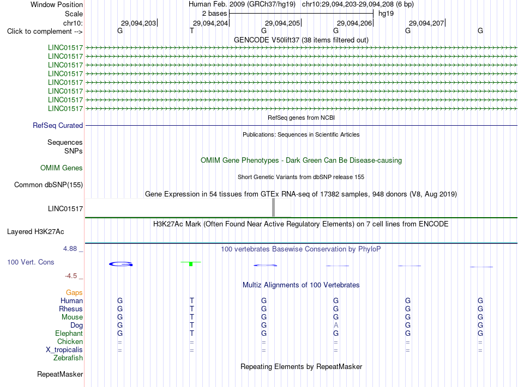Click the green T conservation logo
The height and width of the screenshot is (387, 518).
coord(191,263)
